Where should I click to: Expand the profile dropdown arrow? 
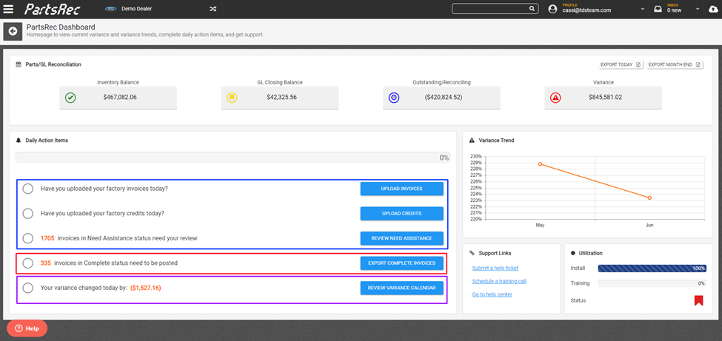point(642,9)
